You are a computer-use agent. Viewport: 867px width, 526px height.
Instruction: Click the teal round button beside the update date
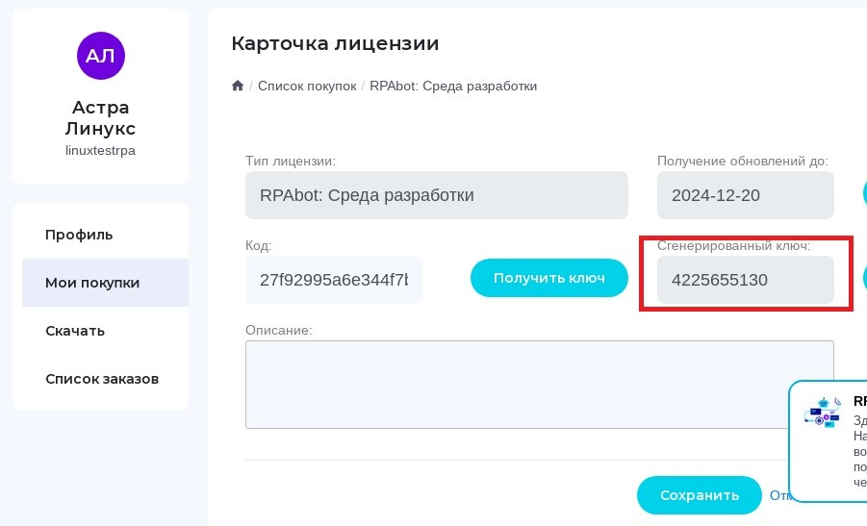[864, 194]
